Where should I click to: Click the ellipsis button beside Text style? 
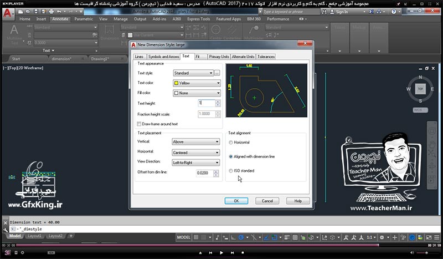coord(217,73)
